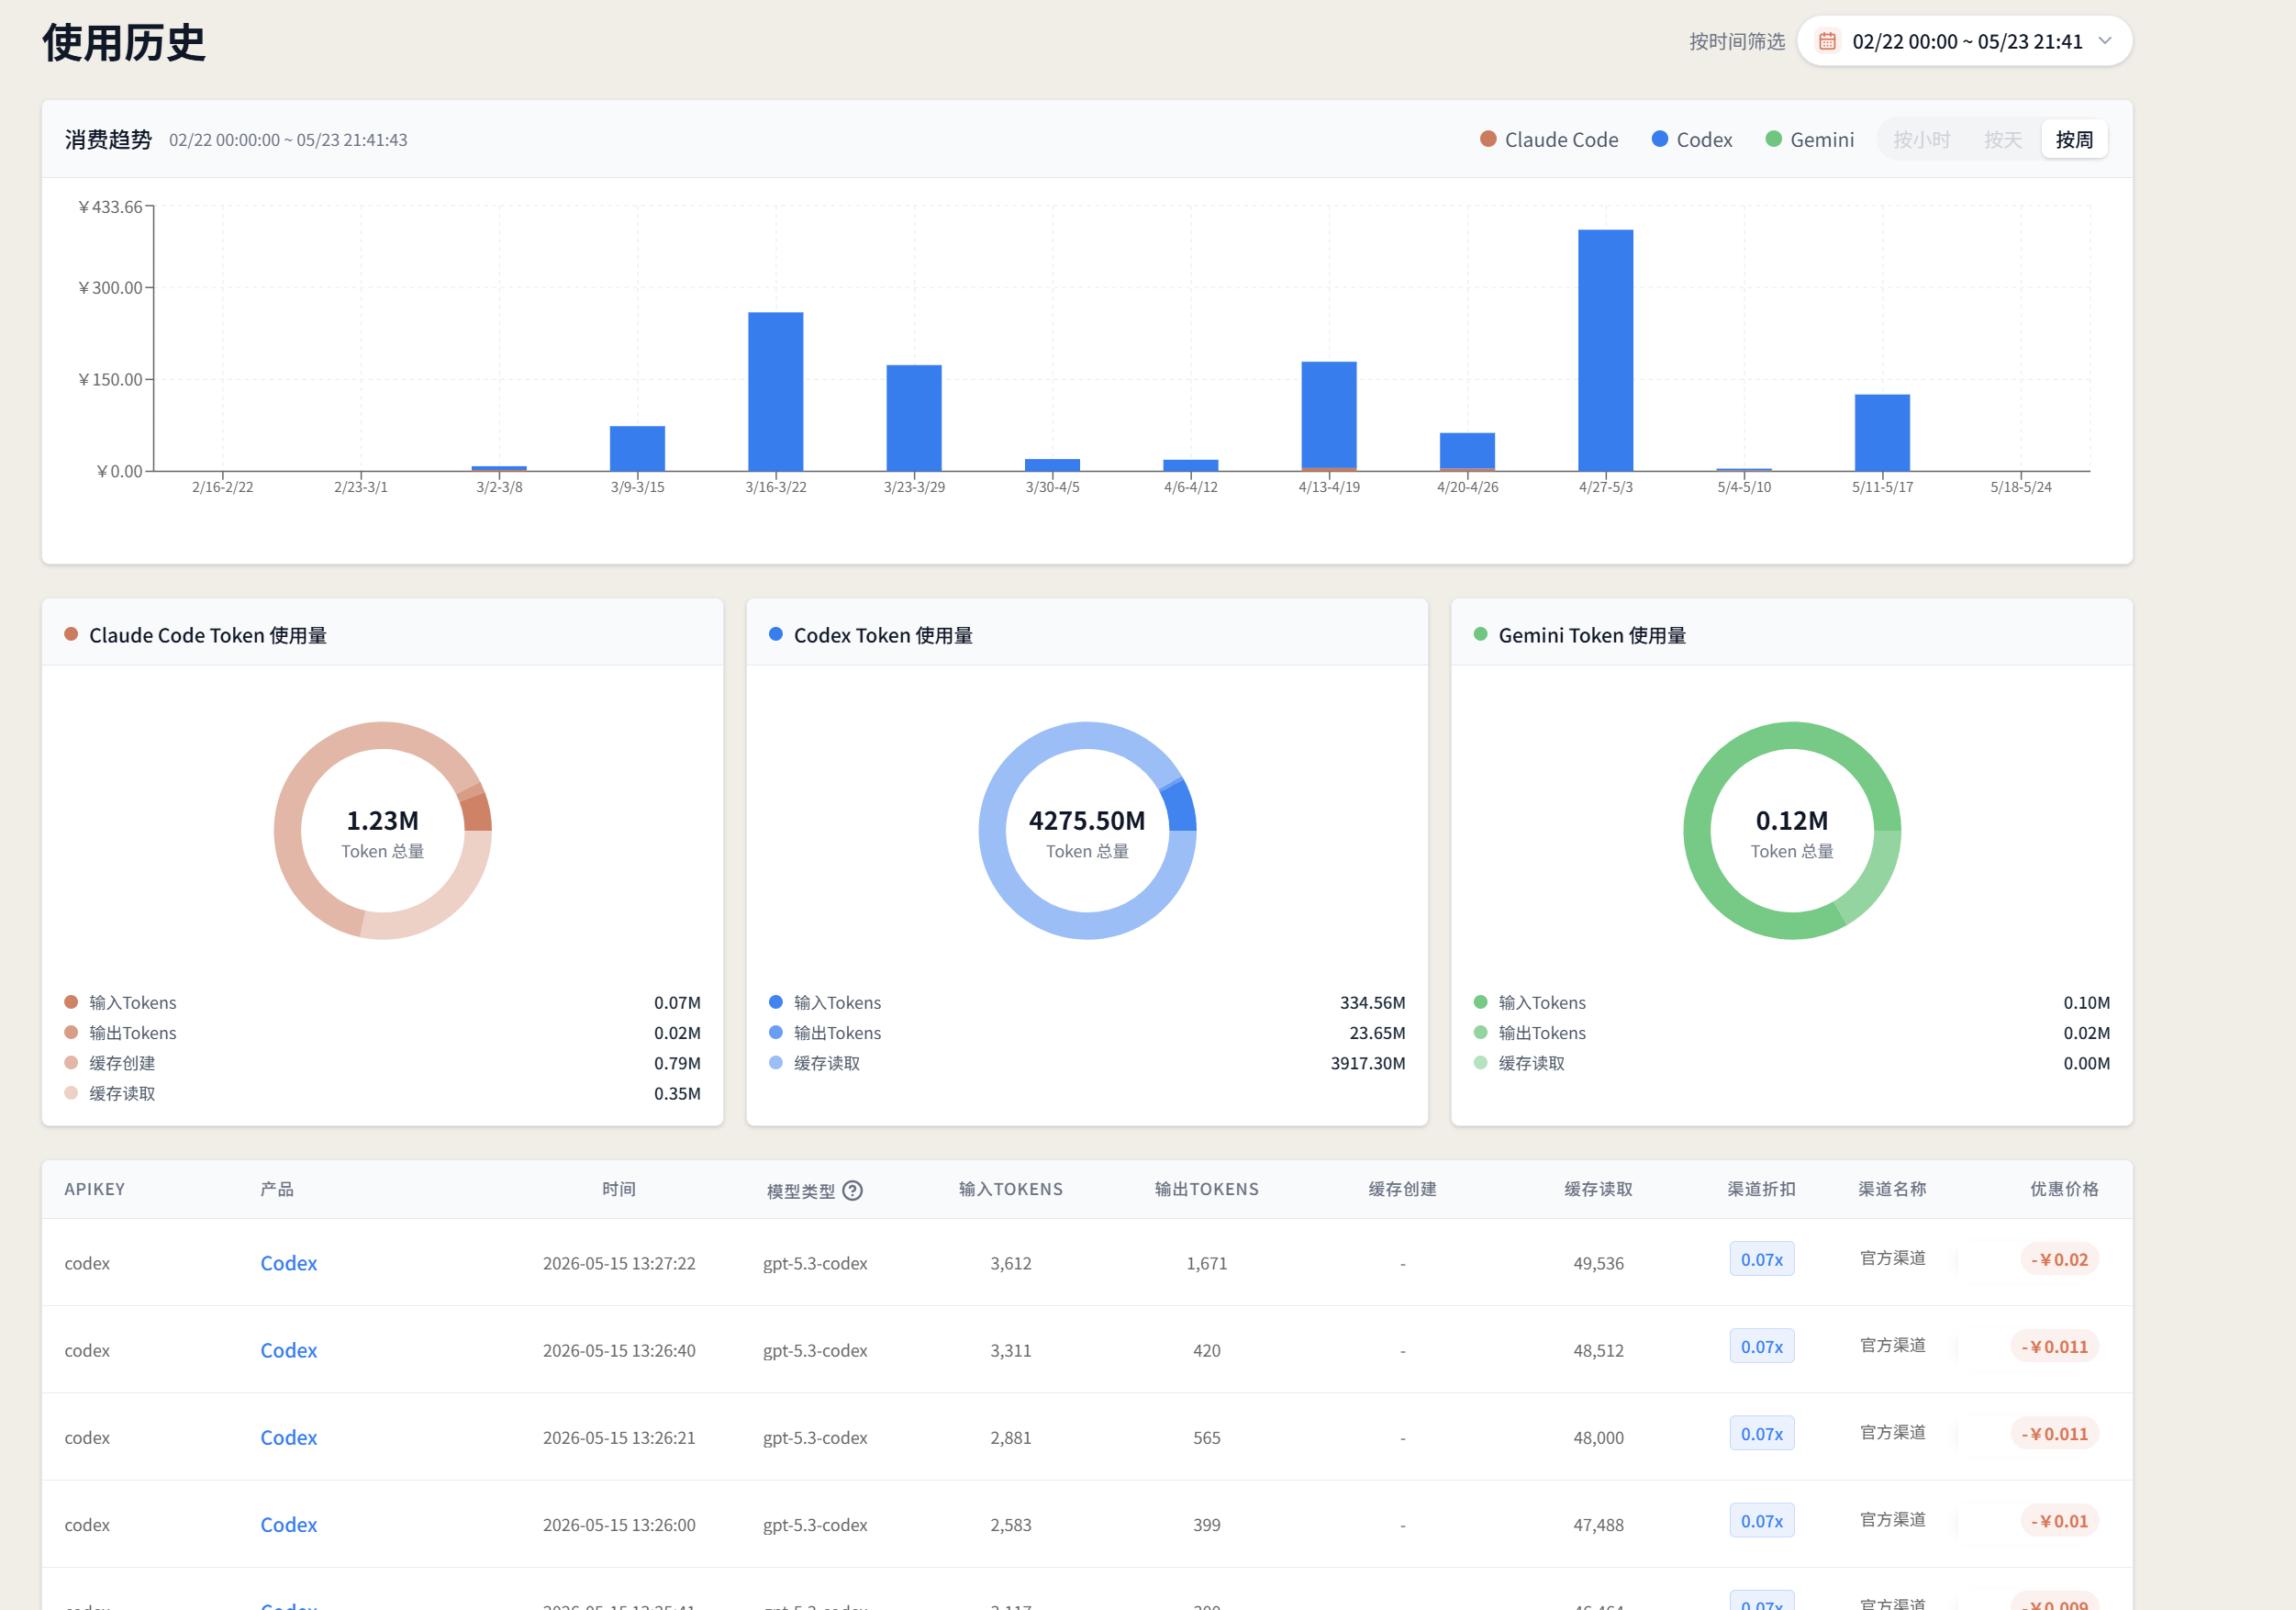The height and width of the screenshot is (1610, 2296).
Task: Click the 优惠价格 column header
Action: click(2064, 1189)
